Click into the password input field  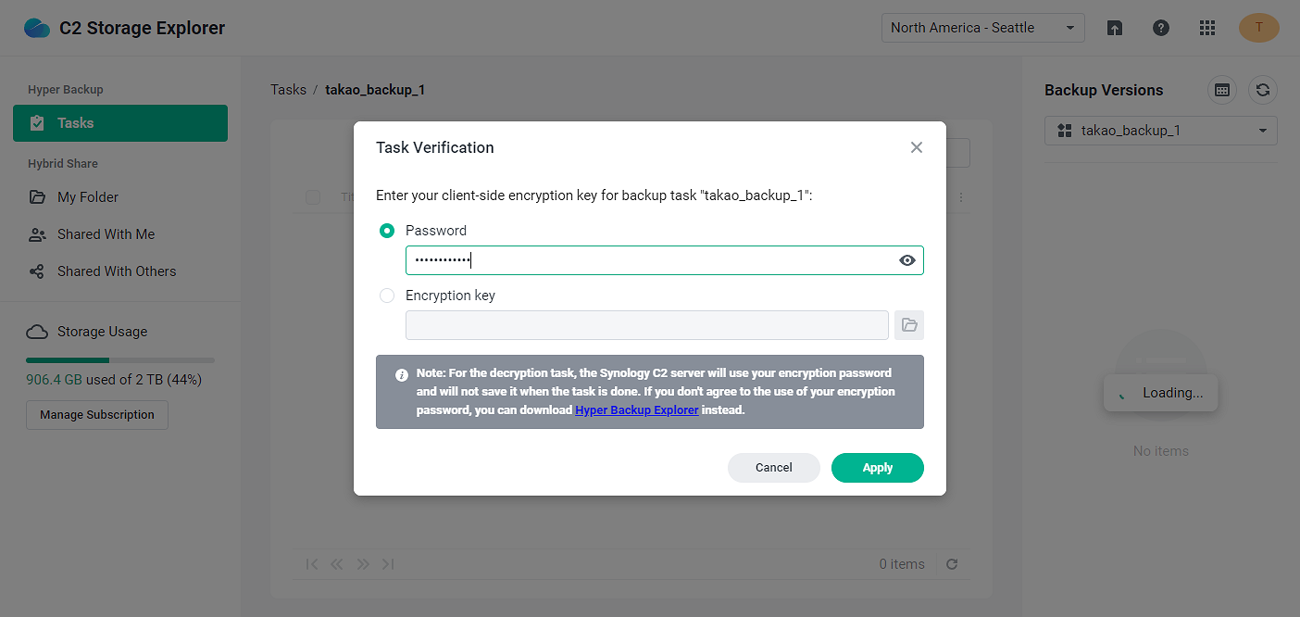[x=648, y=260]
